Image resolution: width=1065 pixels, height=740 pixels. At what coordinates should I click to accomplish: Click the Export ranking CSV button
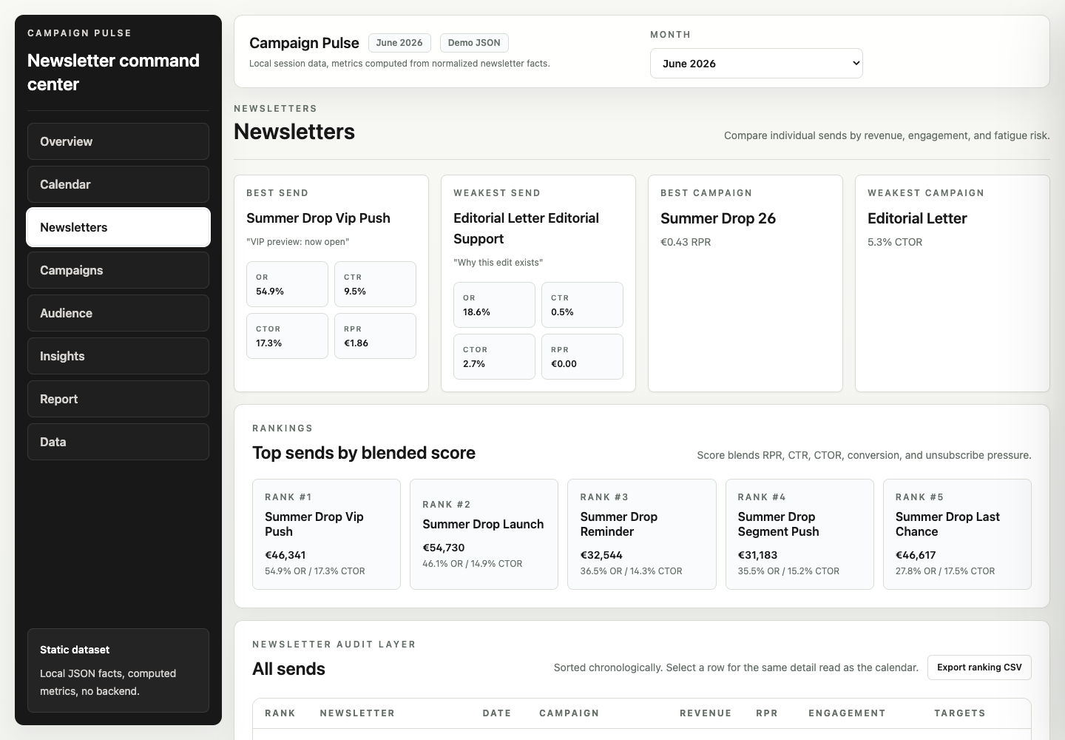(979, 667)
